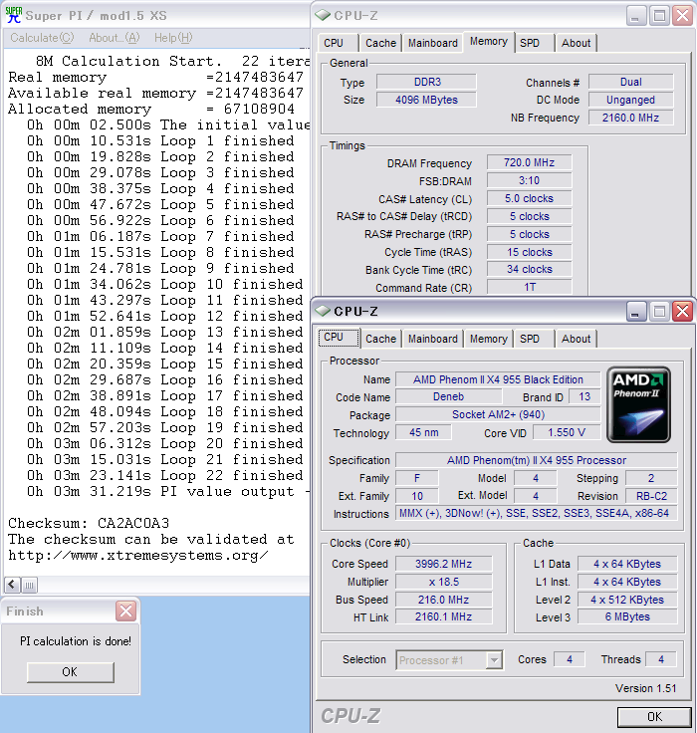Click the DRAM Frequency value 720.0 MHz
697x733 pixels.
click(529, 162)
